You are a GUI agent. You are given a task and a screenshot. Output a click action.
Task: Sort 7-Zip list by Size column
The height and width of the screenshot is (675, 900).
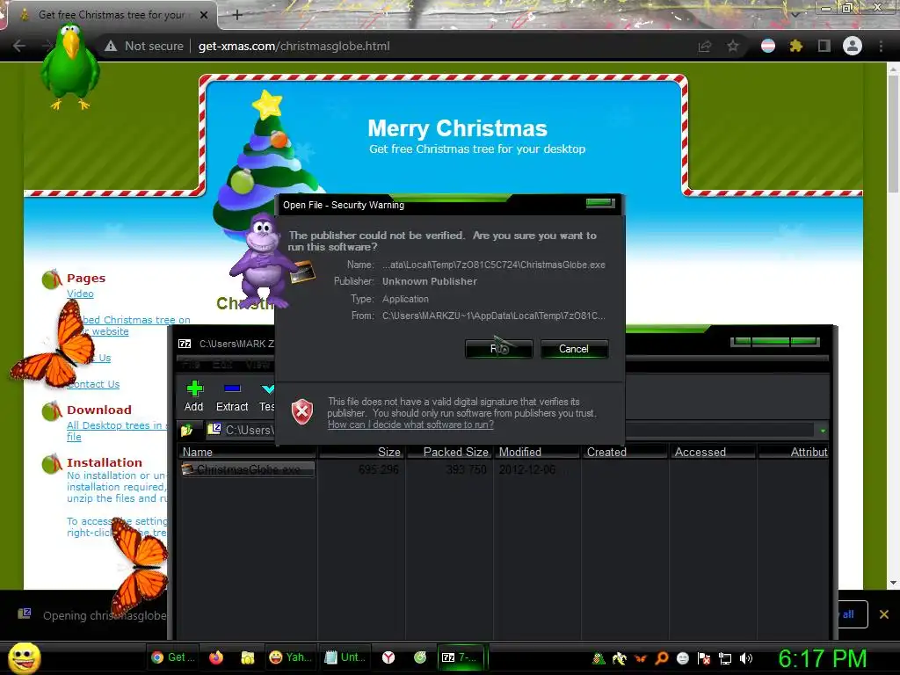361,453
